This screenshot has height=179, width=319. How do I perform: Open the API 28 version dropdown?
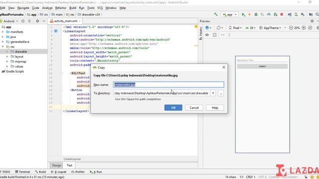(x=250, y=28)
